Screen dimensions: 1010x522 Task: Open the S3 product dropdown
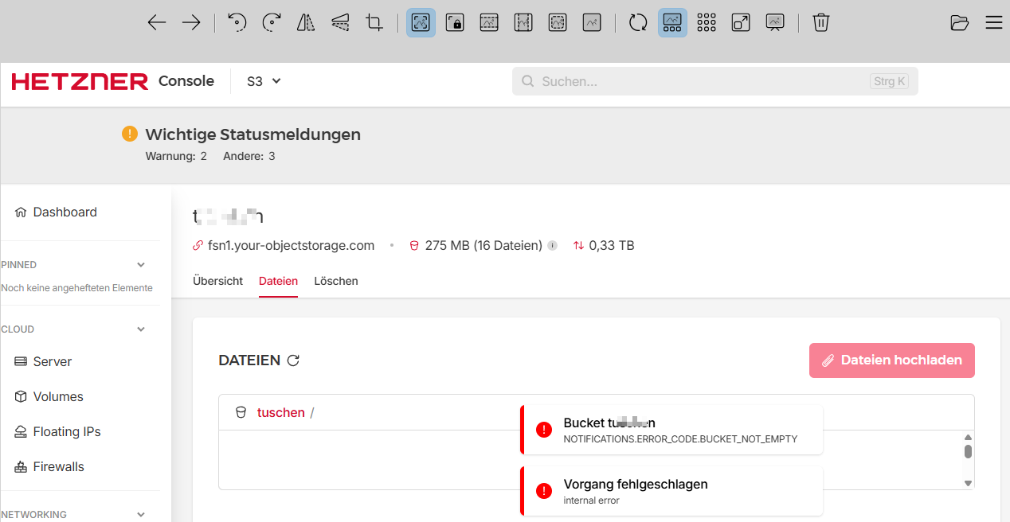click(263, 80)
